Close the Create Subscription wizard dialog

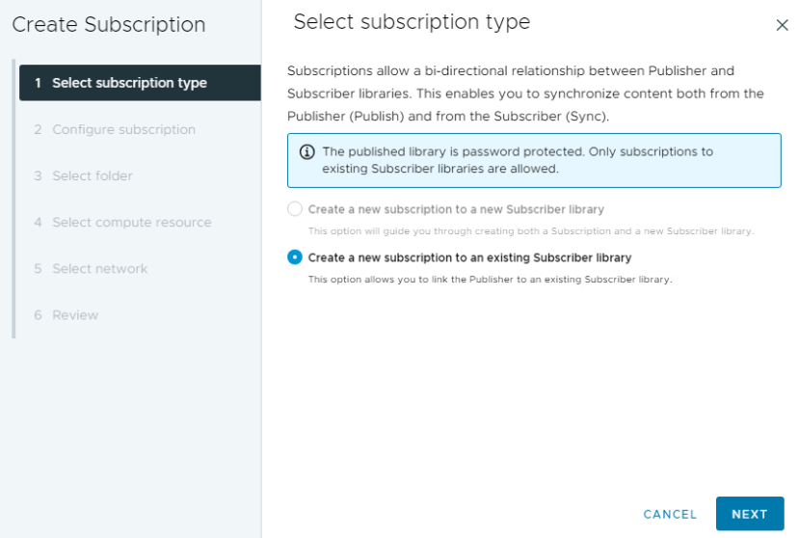tap(782, 25)
